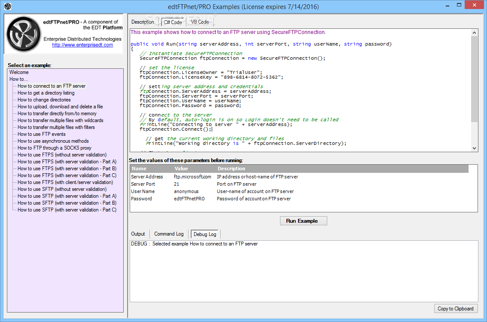487x322 pixels.
Task: Click the ftpConnection.ServerPort code line
Action: click(196, 96)
